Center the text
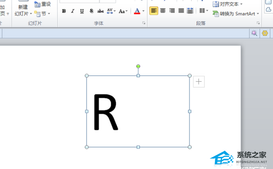 coord(163,11)
